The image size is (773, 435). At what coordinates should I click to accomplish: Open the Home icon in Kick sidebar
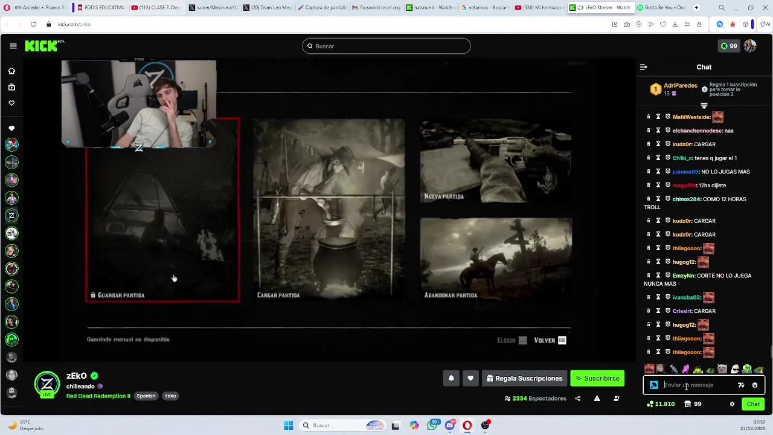pyautogui.click(x=11, y=71)
